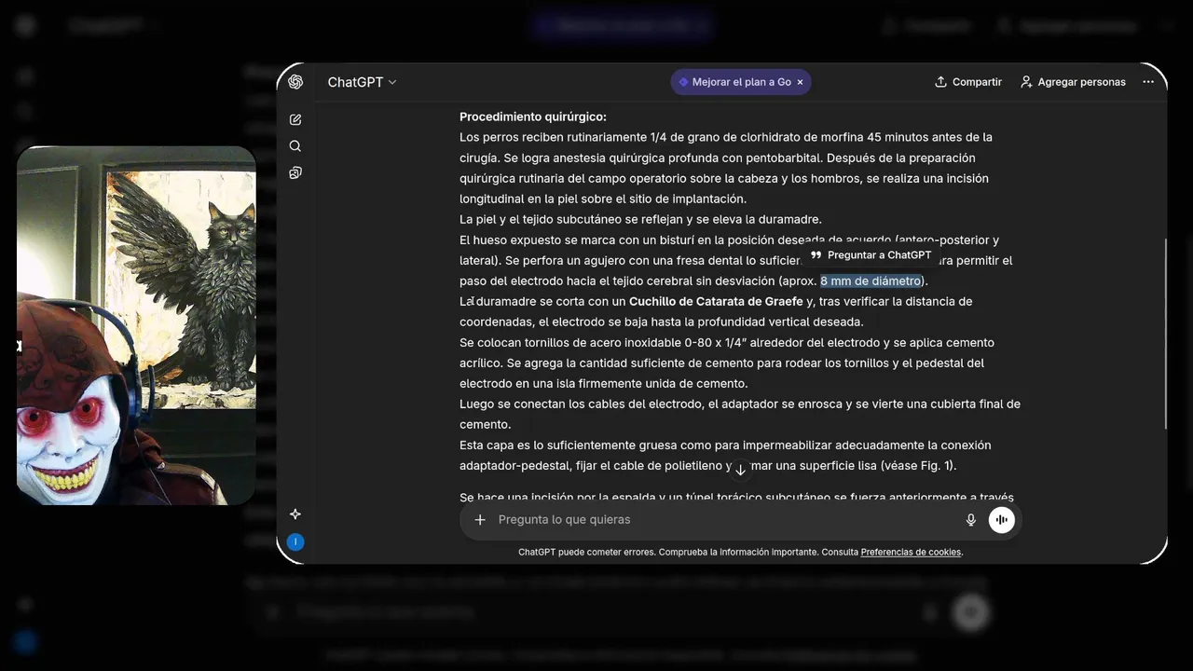Open search chats magnifier icon
Viewport: 1193px width, 671px height.
point(295,146)
